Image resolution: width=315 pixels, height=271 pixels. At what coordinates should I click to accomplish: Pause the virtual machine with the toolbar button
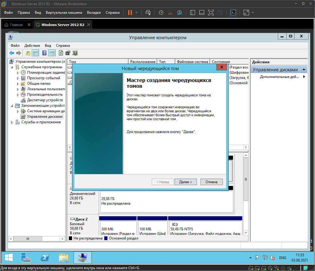pos(130,13)
